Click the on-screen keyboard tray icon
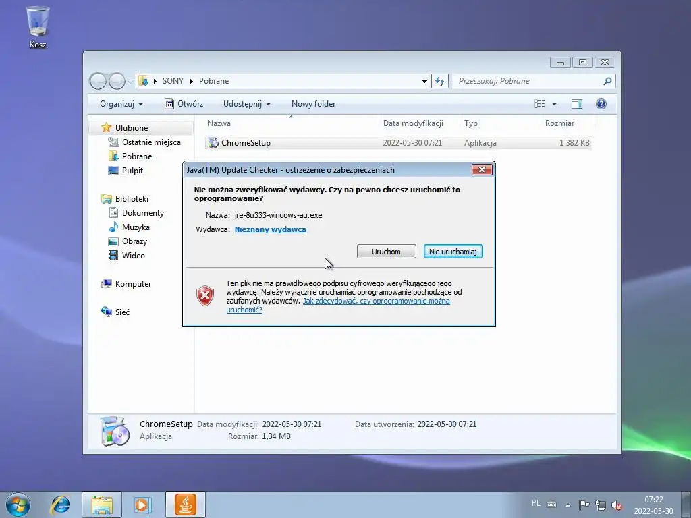The width and height of the screenshot is (691, 518). (x=551, y=505)
